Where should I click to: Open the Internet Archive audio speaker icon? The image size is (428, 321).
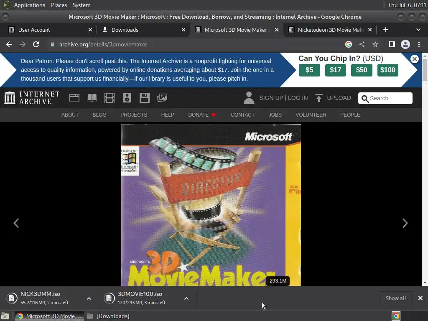127,98
